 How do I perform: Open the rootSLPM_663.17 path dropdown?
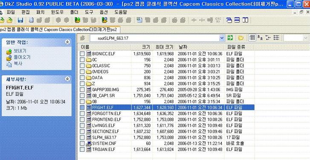click(222, 38)
